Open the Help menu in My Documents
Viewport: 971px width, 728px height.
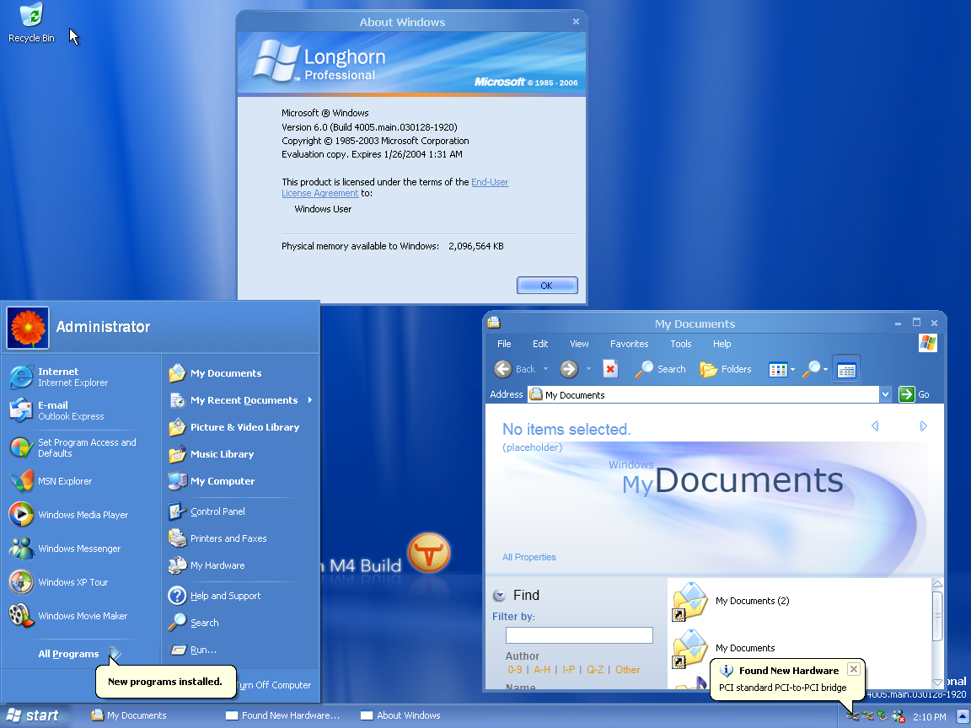(x=722, y=344)
